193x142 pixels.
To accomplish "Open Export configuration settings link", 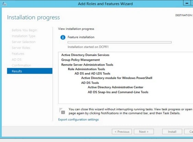I will click(79, 120).
